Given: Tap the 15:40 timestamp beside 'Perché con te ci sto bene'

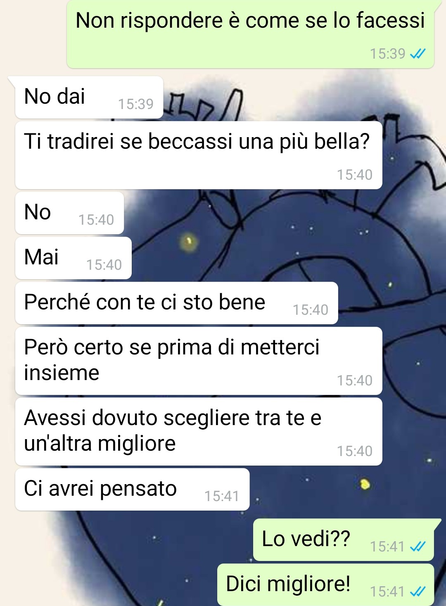Looking at the screenshot, I should click(311, 310).
